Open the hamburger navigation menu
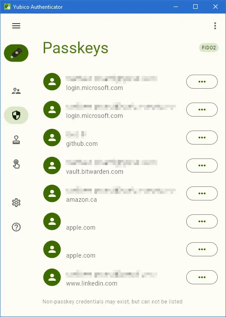This screenshot has height=317, width=226. 16,26
